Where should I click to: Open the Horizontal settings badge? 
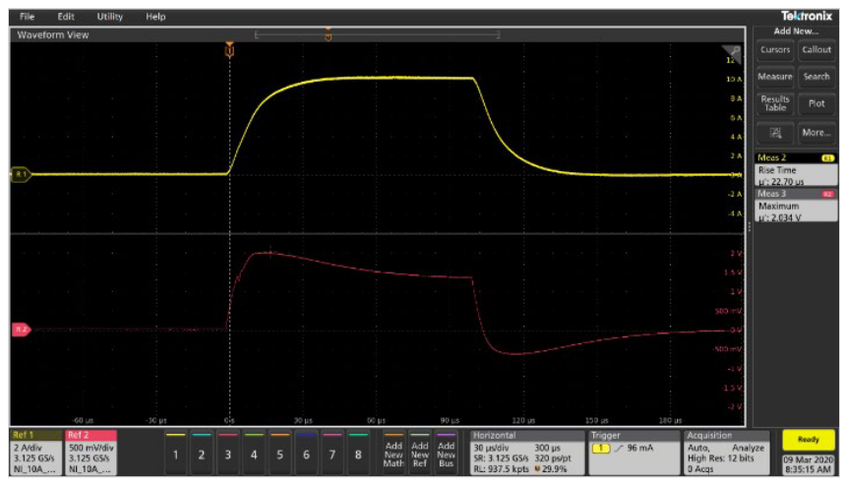pyautogui.click(x=527, y=453)
